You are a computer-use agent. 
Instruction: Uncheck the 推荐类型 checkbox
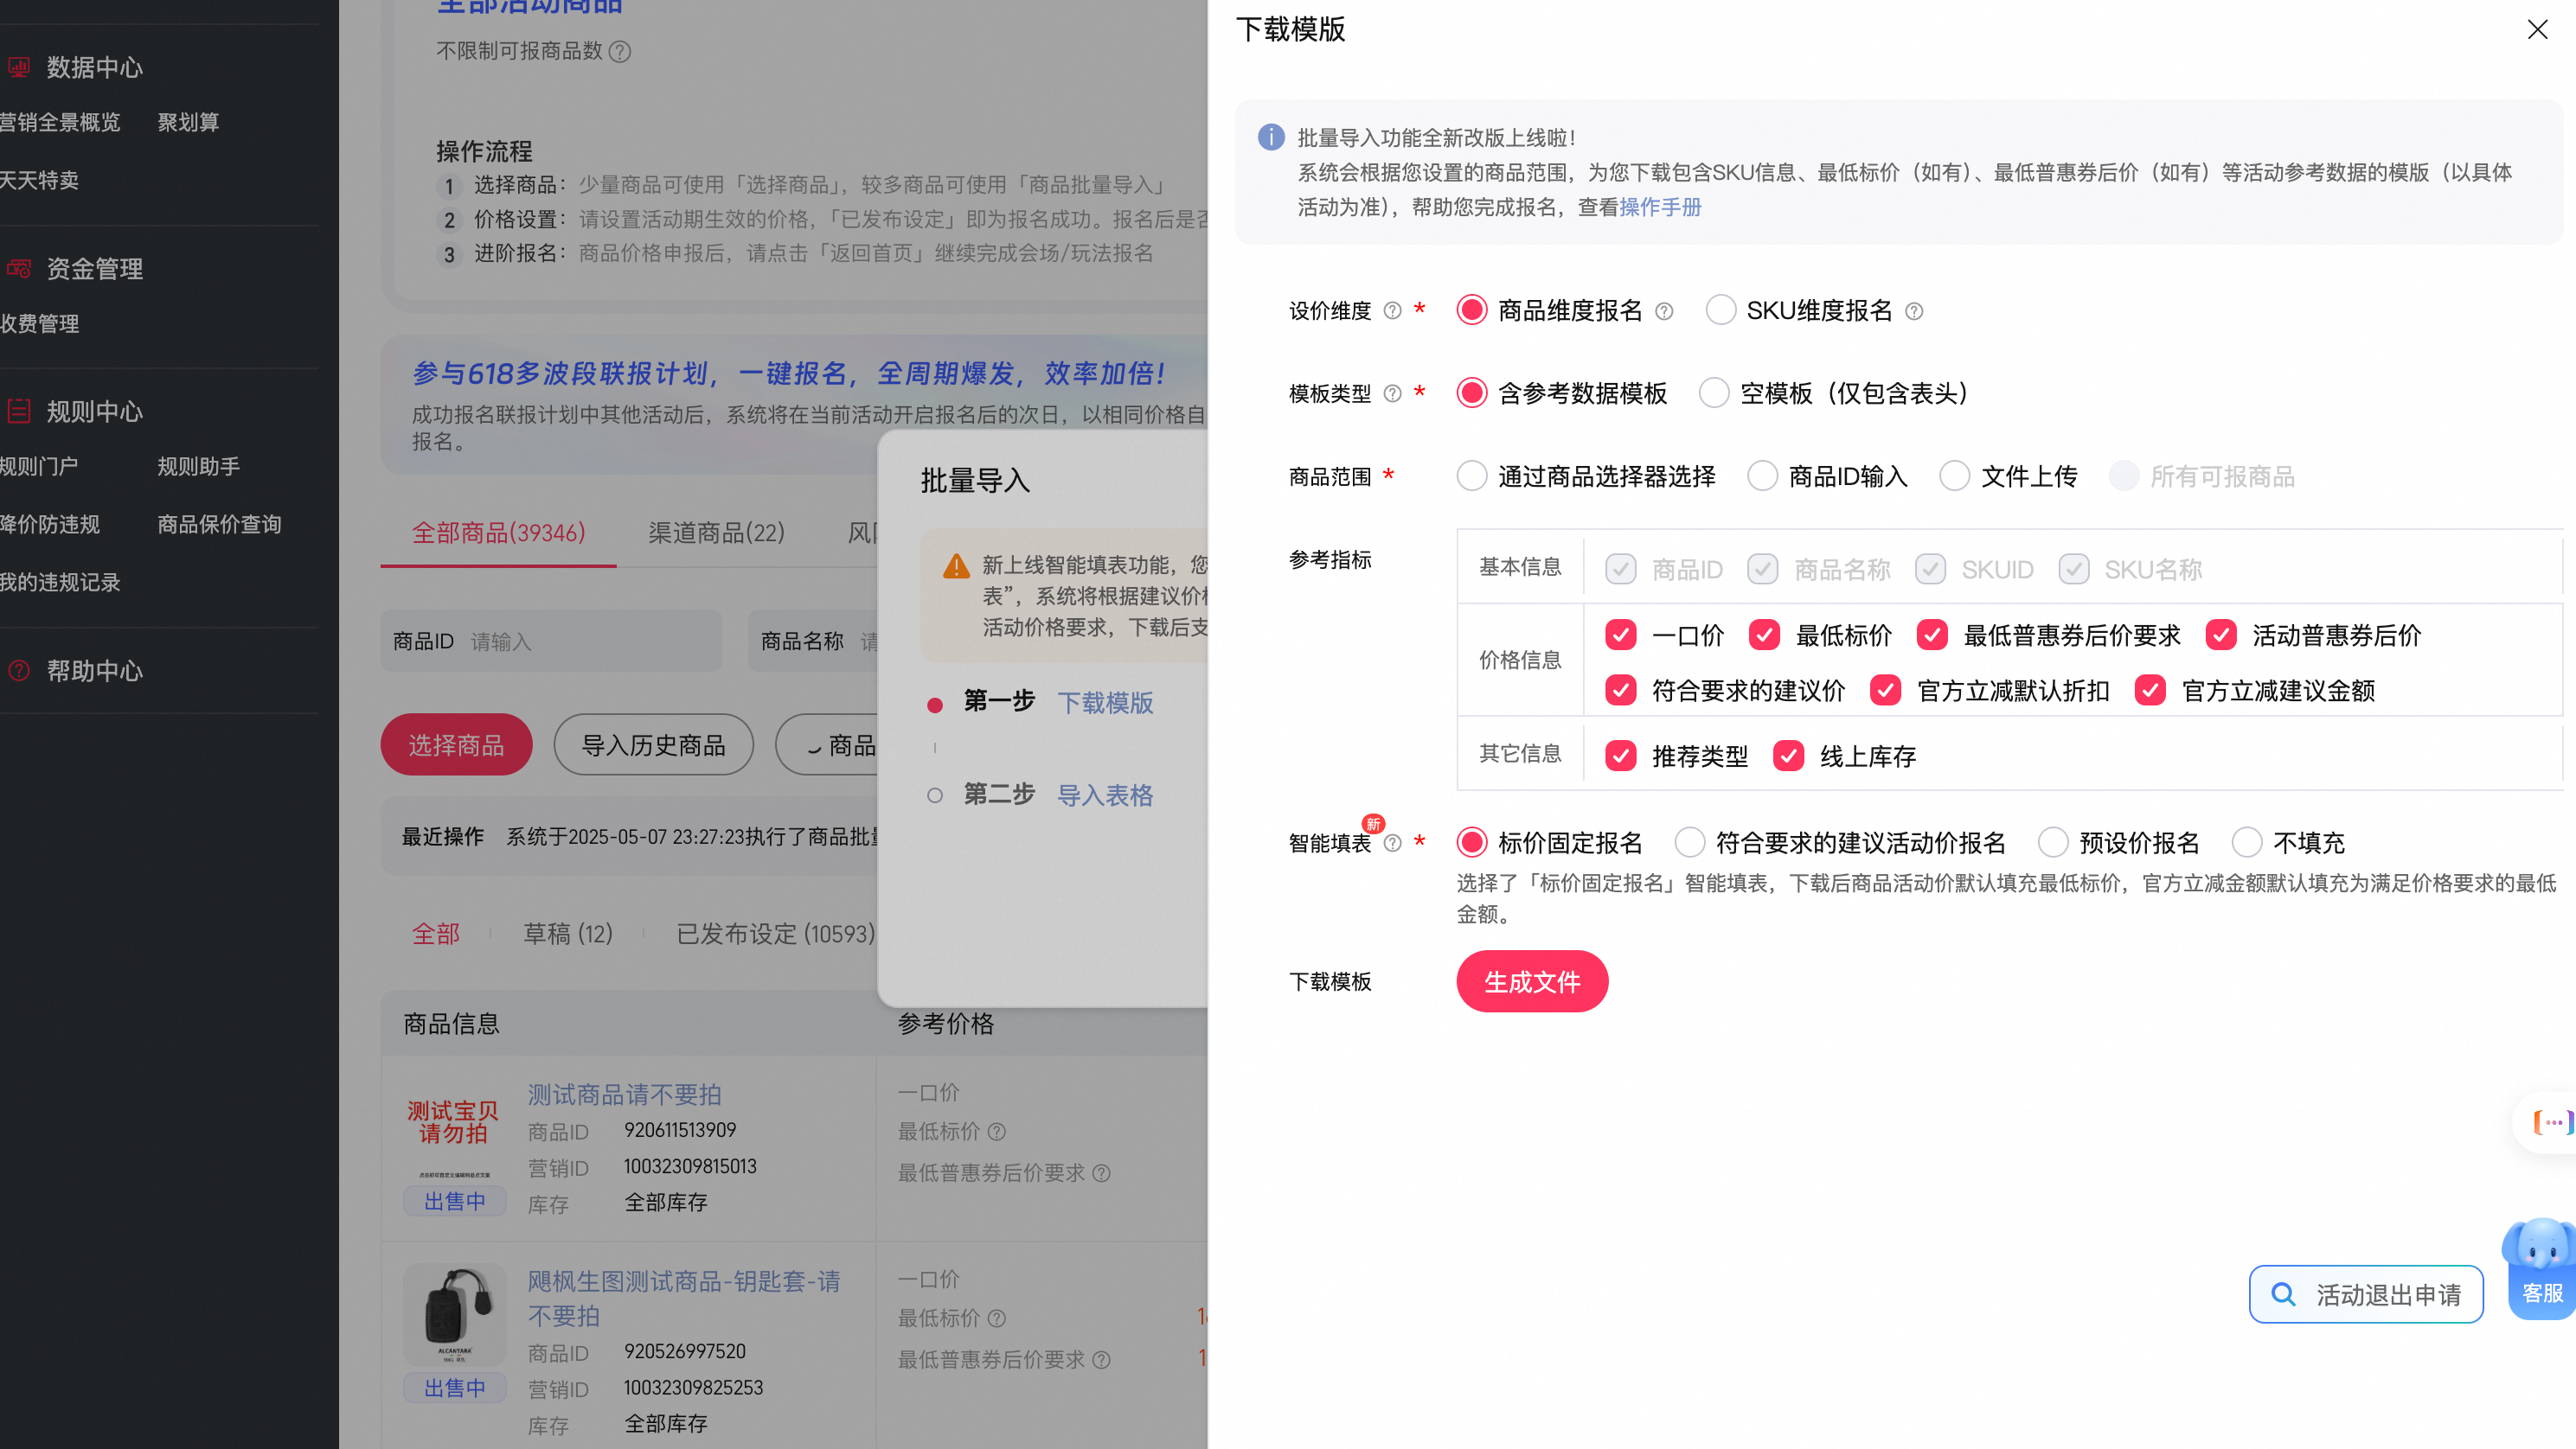[1621, 756]
